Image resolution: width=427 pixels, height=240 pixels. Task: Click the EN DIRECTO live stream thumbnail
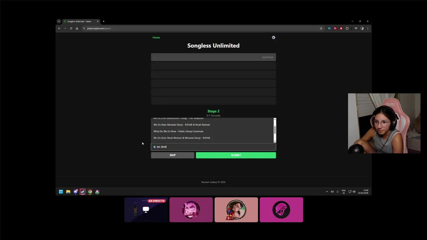pyautogui.click(x=146, y=210)
